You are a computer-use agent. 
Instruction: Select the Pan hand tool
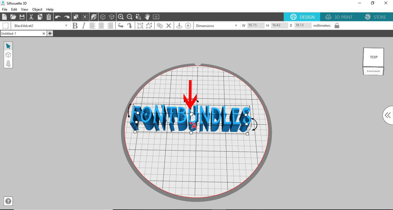pyautogui.click(x=147, y=17)
